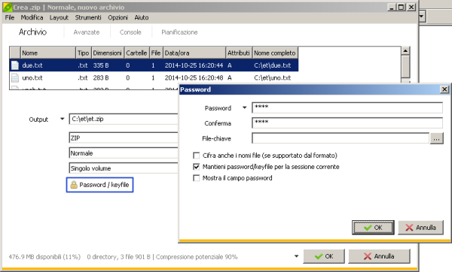Sort by the Data/ora column header
This screenshot has height=272, width=452.
(x=194, y=53)
